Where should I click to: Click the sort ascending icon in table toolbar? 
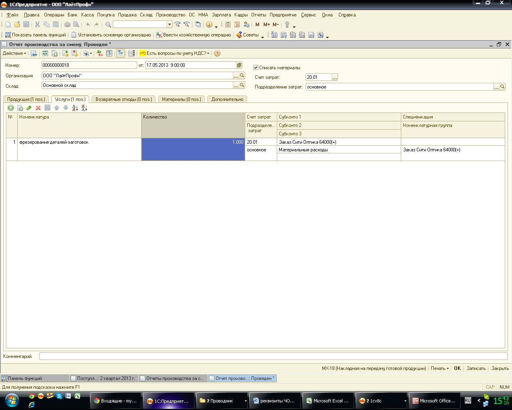coord(75,108)
